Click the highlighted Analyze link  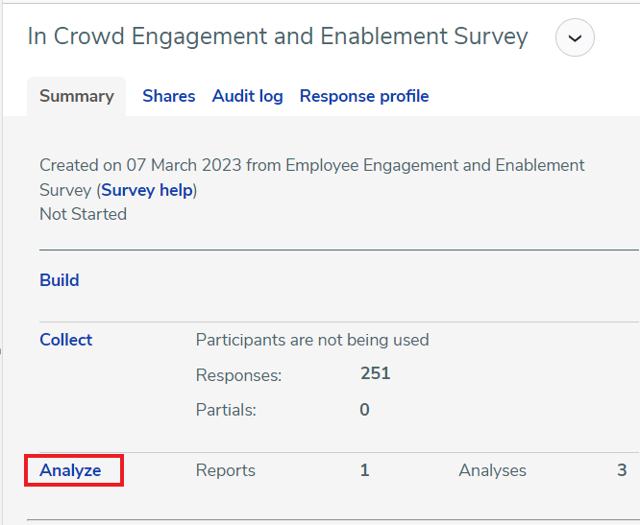pyautogui.click(x=70, y=470)
